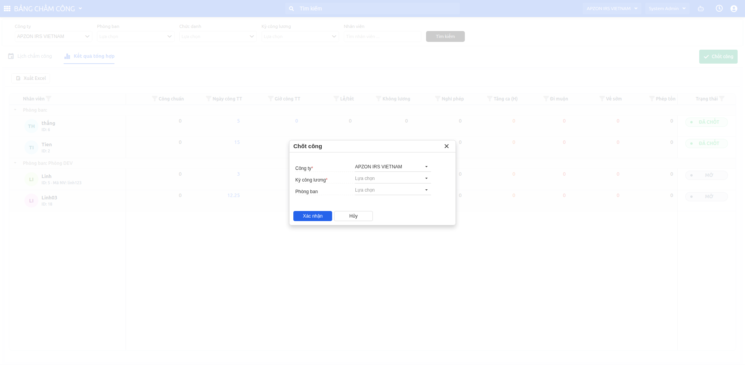The image size is (745, 365).
Task: Cancel dialog with Hủy button
Action: [353, 216]
